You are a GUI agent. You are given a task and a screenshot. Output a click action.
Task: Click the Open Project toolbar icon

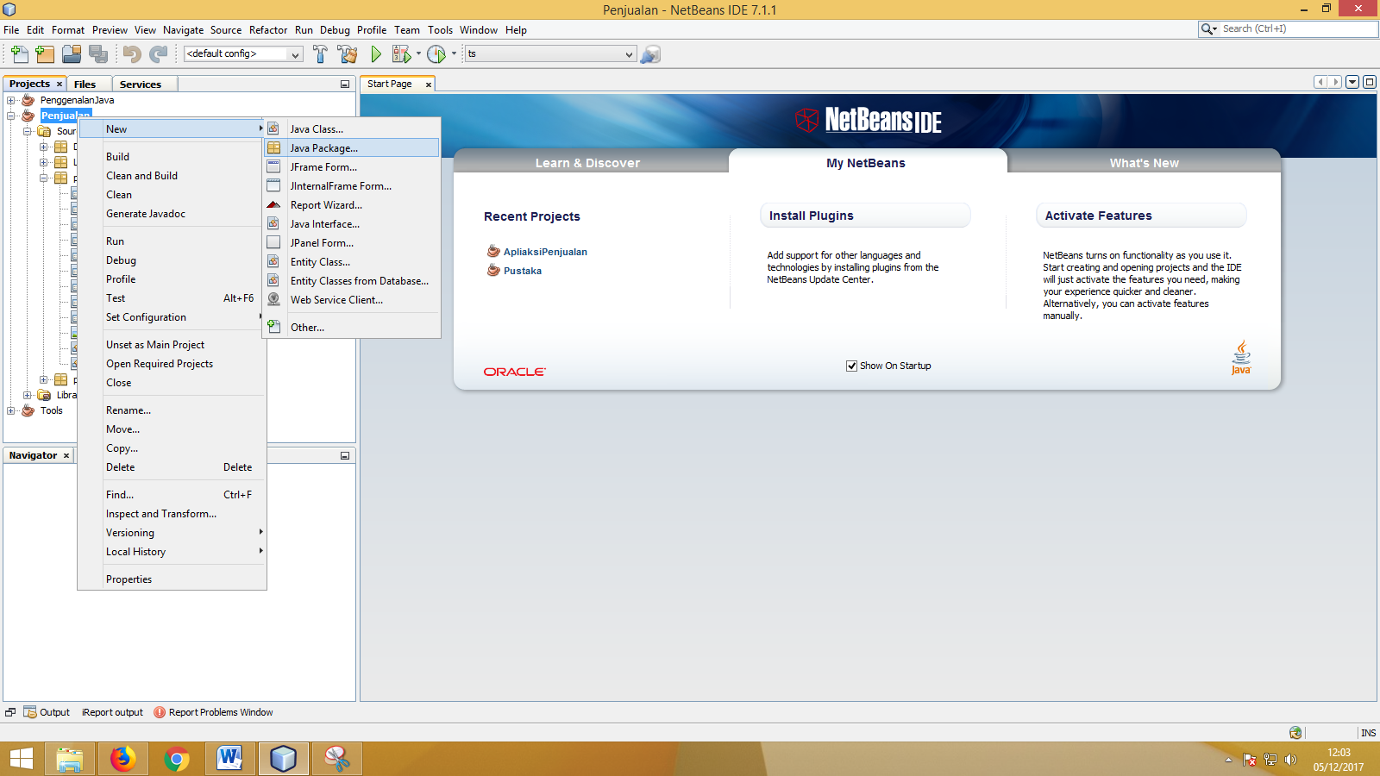[72, 54]
